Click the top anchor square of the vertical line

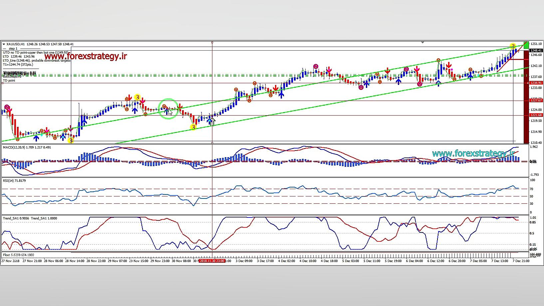[x=212, y=42]
